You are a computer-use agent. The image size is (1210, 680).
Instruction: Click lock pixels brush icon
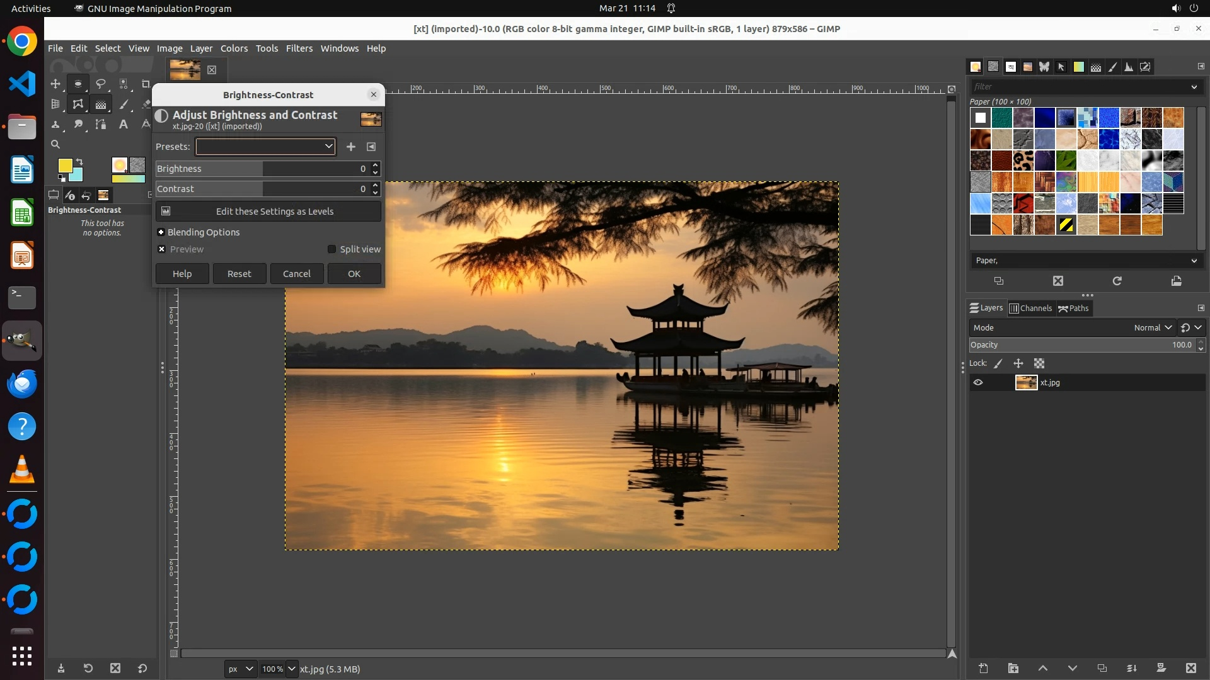tap(998, 363)
